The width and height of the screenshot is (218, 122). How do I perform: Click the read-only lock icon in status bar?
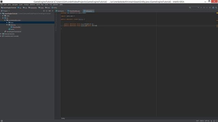pyautogui.click(x=211, y=121)
